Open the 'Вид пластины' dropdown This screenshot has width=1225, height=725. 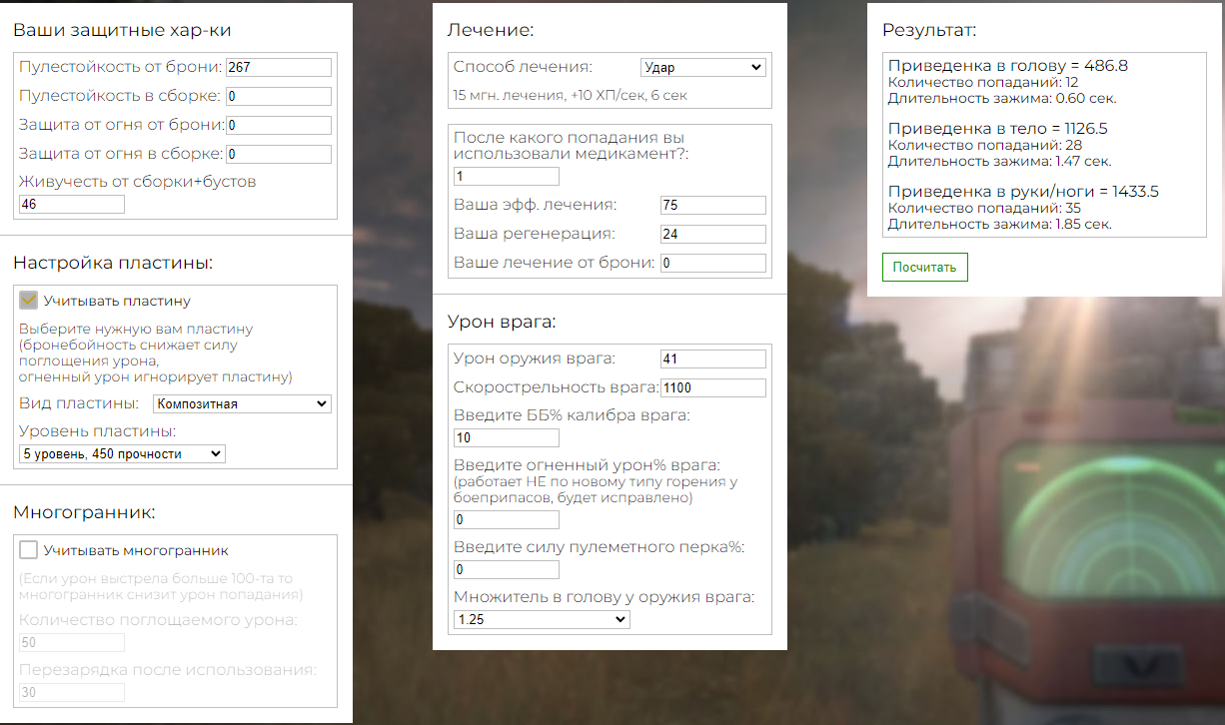(x=242, y=403)
